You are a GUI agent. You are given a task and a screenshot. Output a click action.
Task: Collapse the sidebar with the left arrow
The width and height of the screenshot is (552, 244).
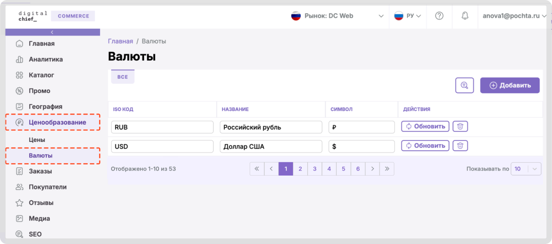[x=52, y=32]
